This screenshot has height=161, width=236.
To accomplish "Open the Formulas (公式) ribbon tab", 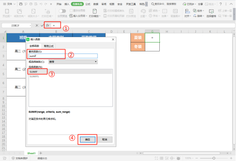I will click(88, 4).
